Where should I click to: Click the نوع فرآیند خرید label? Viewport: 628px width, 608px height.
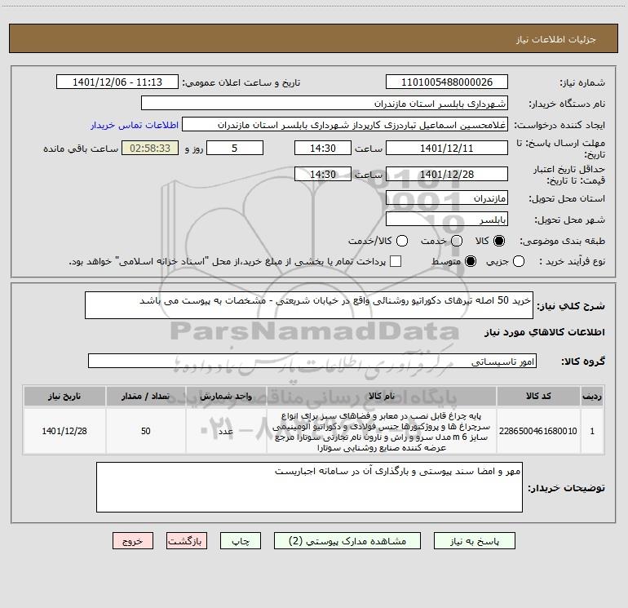(x=572, y=261)
